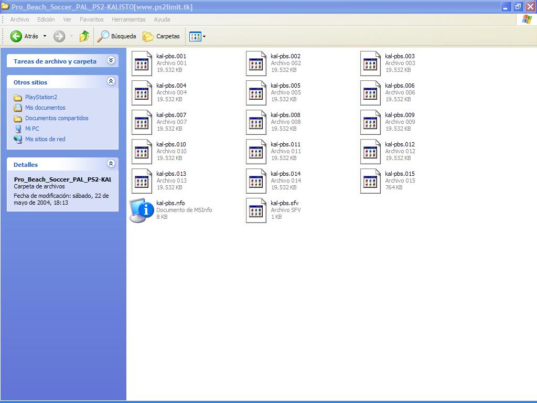This screenshot has width=537, height=403.
Task: Select the kal-pbs.006 file icon
Action: pos(370,93)
